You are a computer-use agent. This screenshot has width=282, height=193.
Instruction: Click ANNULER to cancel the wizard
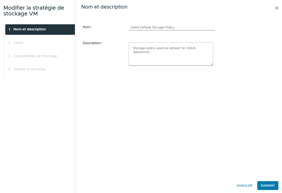point(244,186)
